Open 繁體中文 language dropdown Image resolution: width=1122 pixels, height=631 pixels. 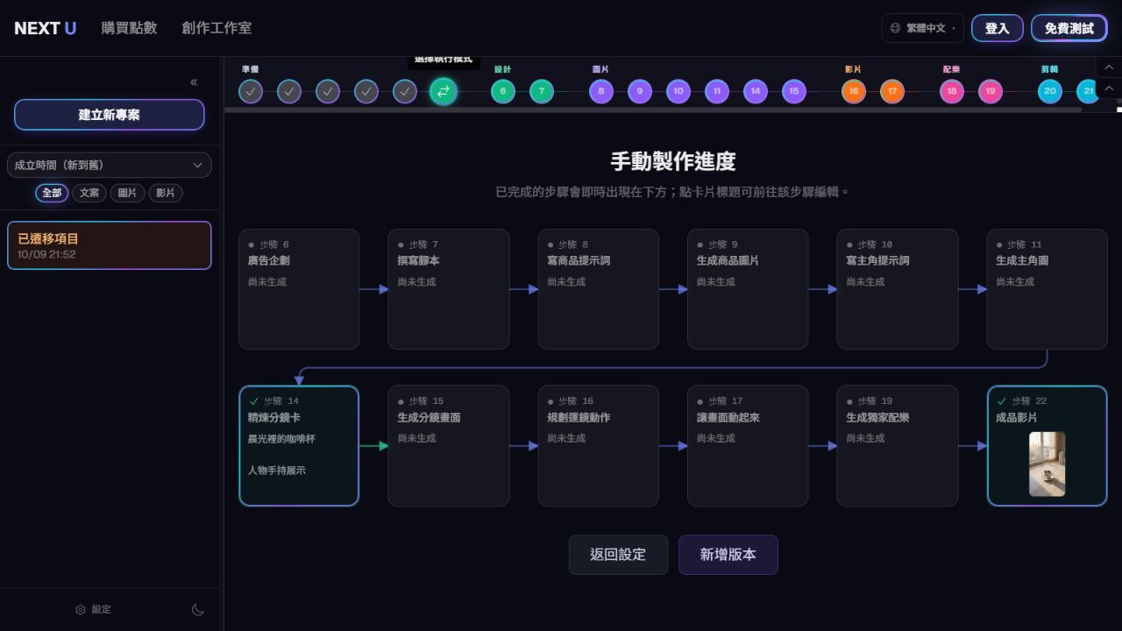923,28
